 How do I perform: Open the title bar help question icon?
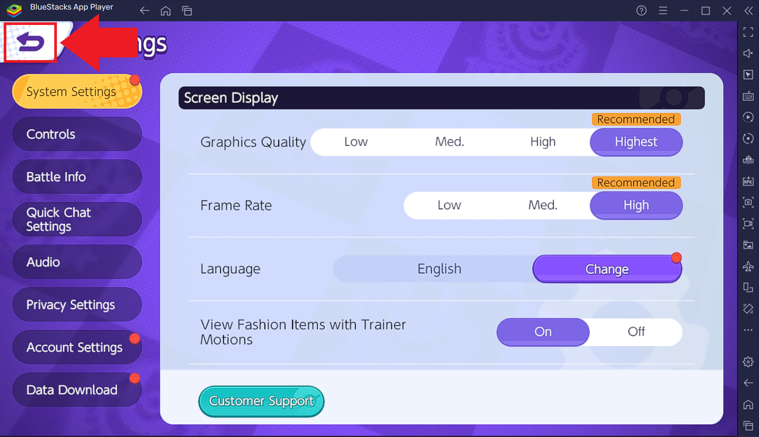(x=641, y=11)
